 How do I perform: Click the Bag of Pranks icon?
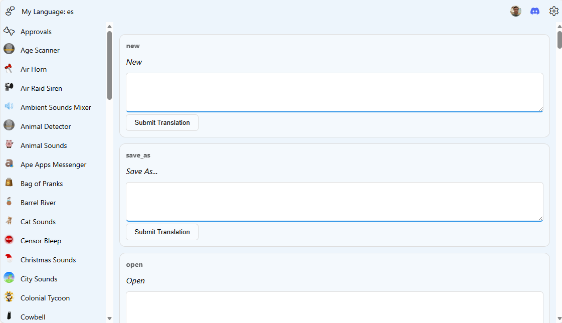click(9, 184)
